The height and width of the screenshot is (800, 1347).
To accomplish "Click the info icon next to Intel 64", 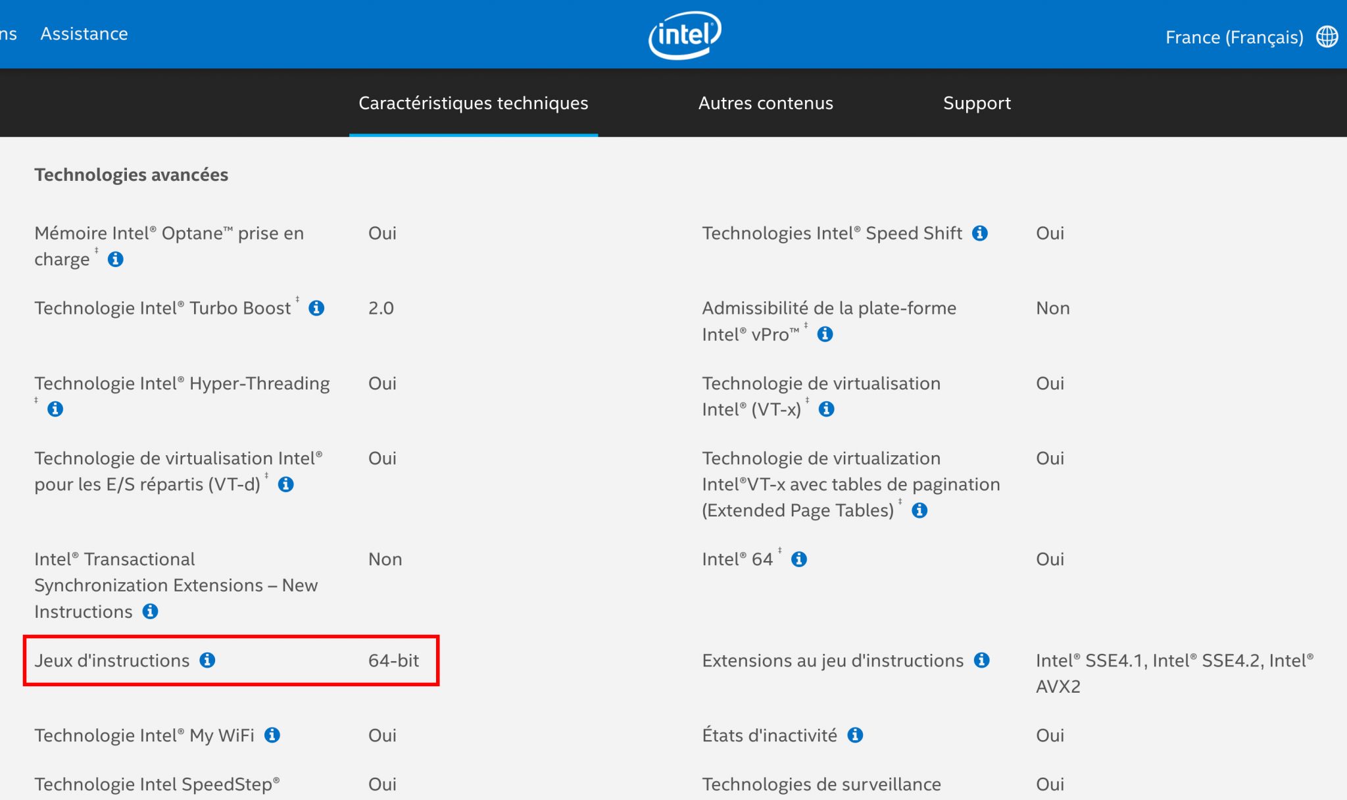I will tap(798, 559).
